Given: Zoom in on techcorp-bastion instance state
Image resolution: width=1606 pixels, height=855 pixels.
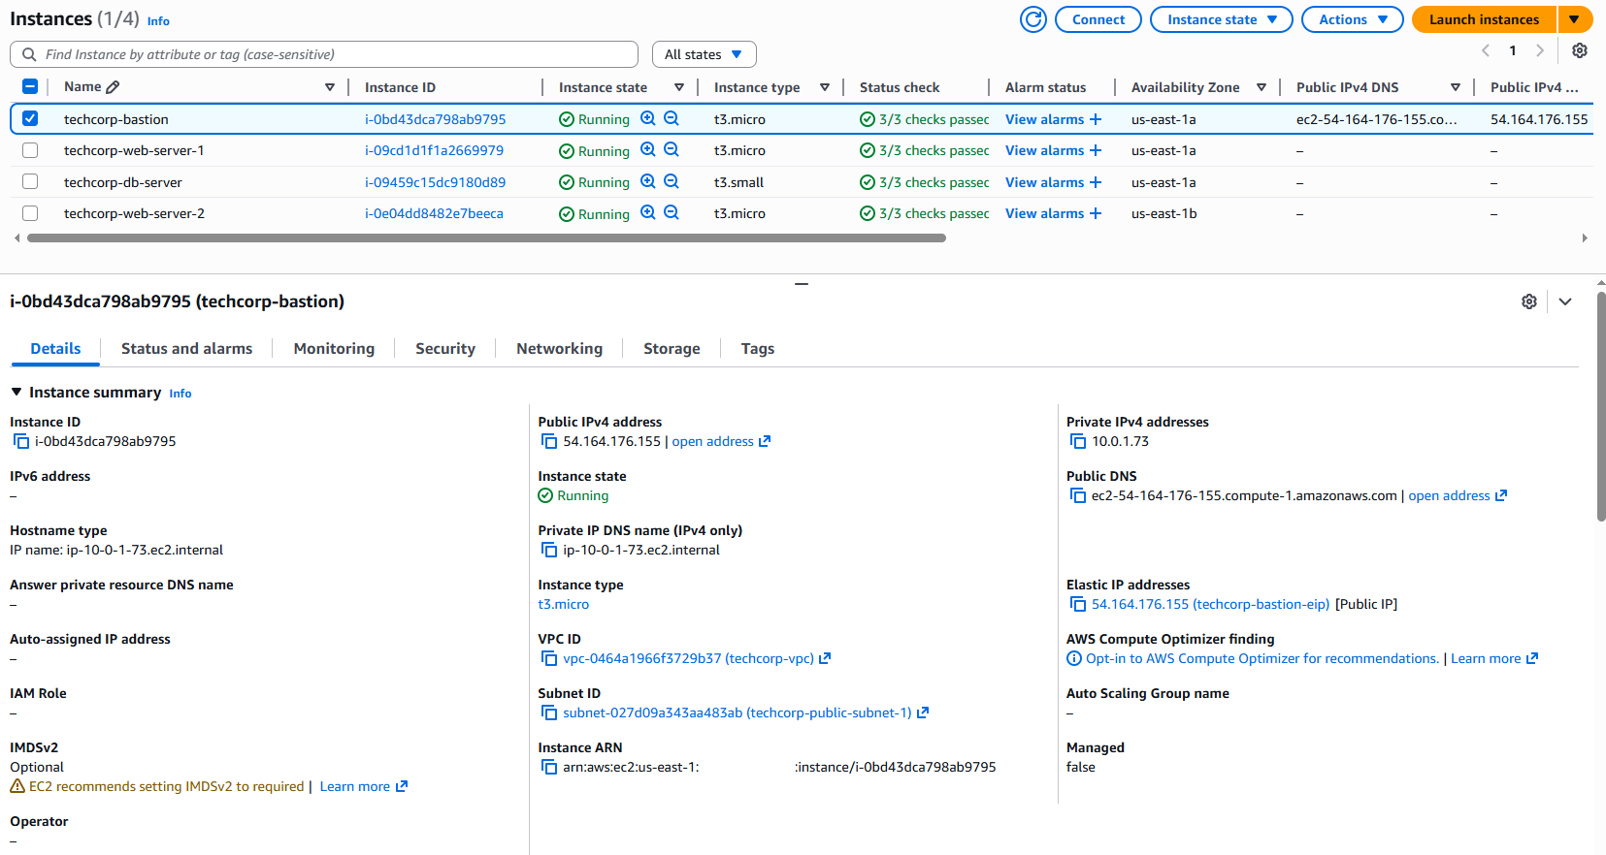Looking at the screenshot, I should click(647, 118).
